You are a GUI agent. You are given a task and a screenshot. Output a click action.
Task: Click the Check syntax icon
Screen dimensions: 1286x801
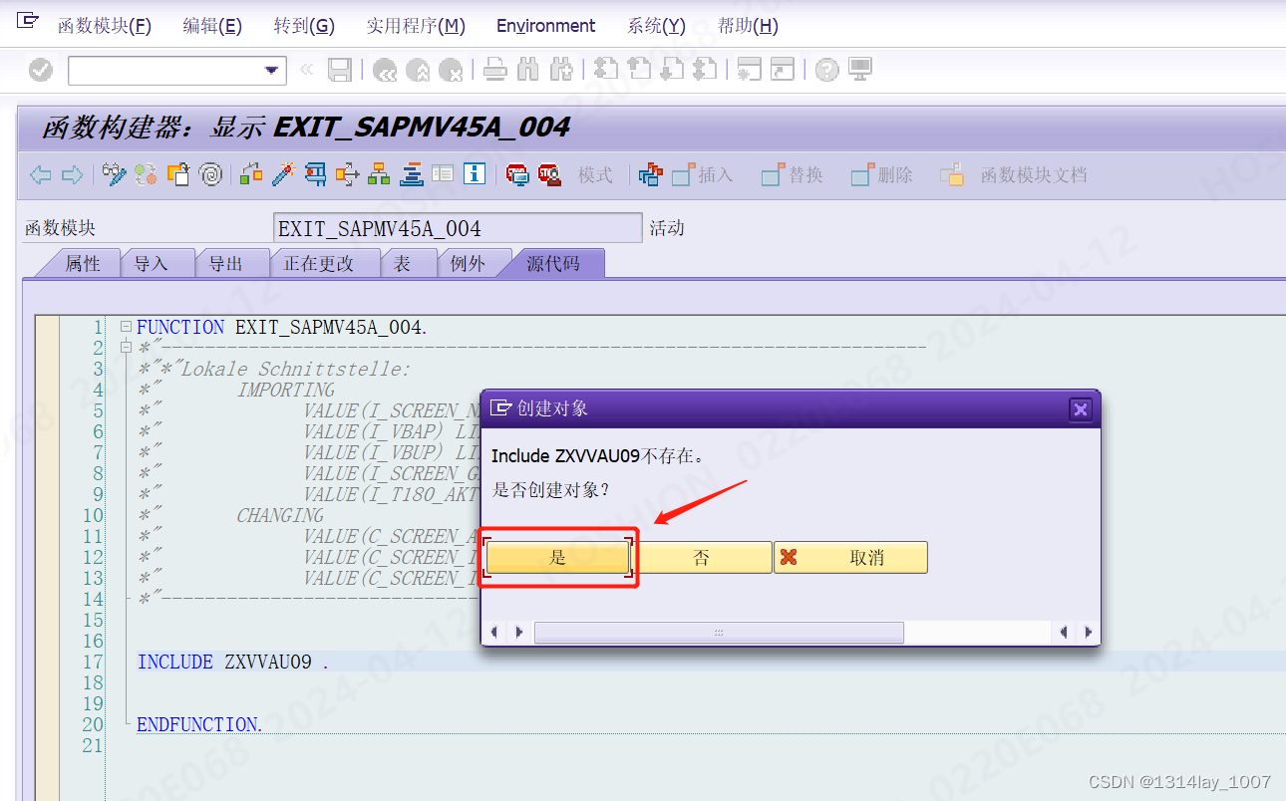pos(252,175)
